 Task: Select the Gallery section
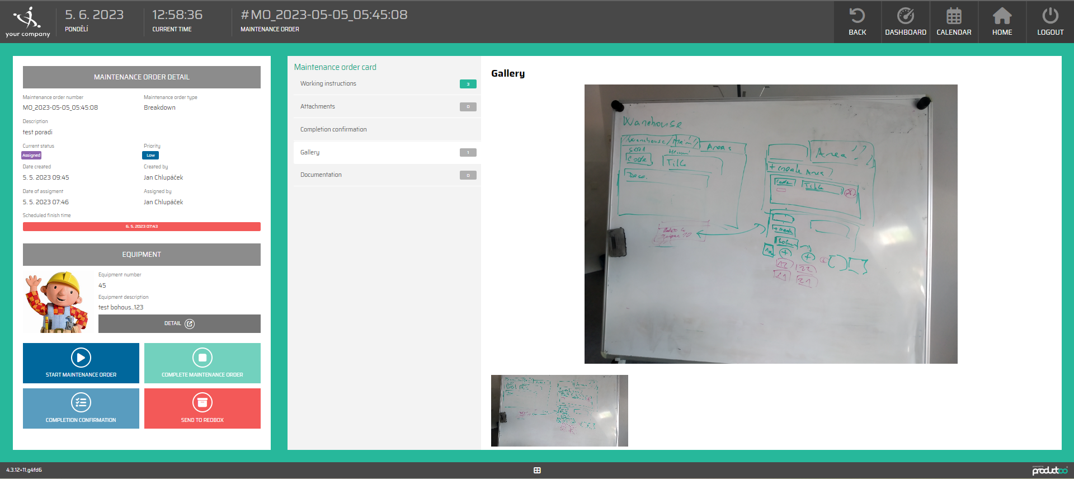pos(387,152)
